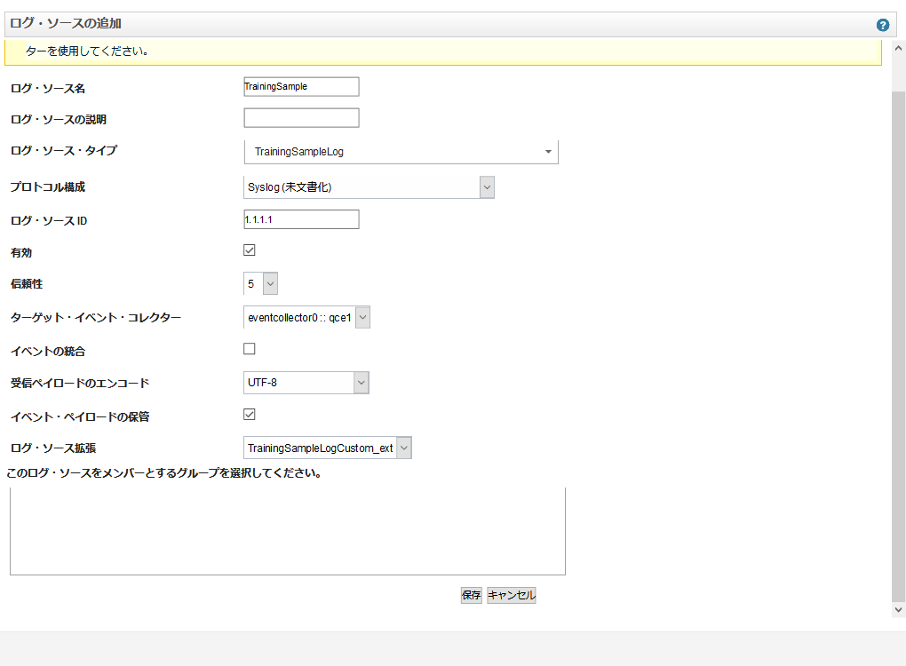Viewport: 906px width, 666px height.
Task: Click the ログ・ソース・タイプ label
Action: point(64,151)
